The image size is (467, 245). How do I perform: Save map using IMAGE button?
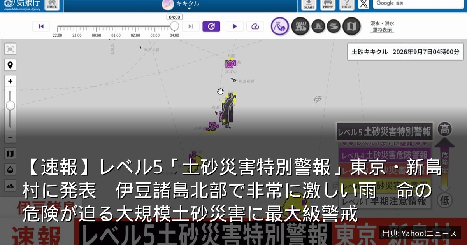click(x=309, y=5)
